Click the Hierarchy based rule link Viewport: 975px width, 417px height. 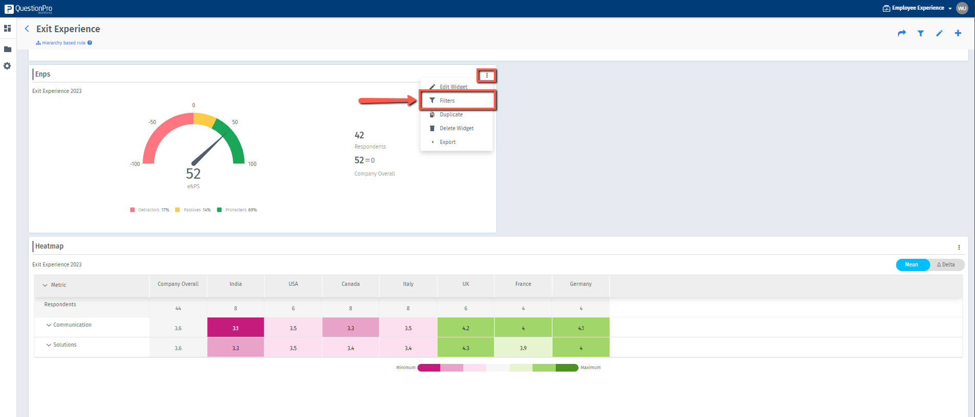(x=63, y=43)
